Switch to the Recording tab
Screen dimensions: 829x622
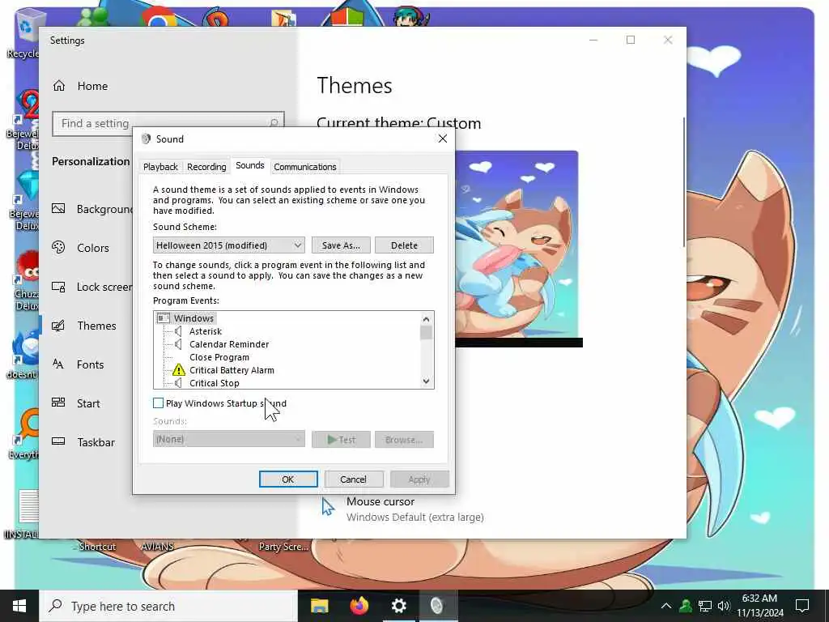(x=206, y=167)
